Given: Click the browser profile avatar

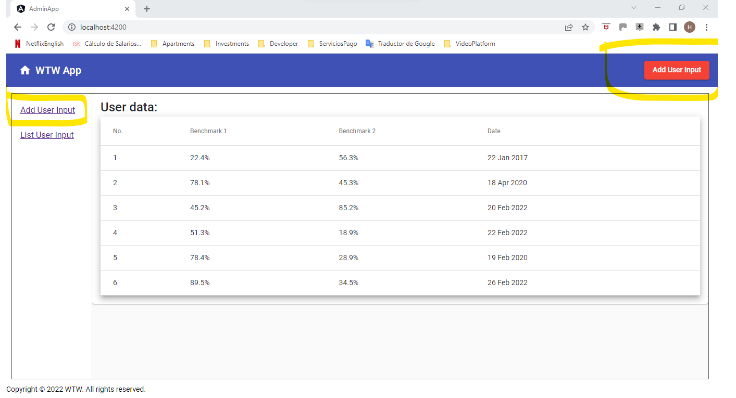Looking at the screenshot, I should click(x=689, y=27).
